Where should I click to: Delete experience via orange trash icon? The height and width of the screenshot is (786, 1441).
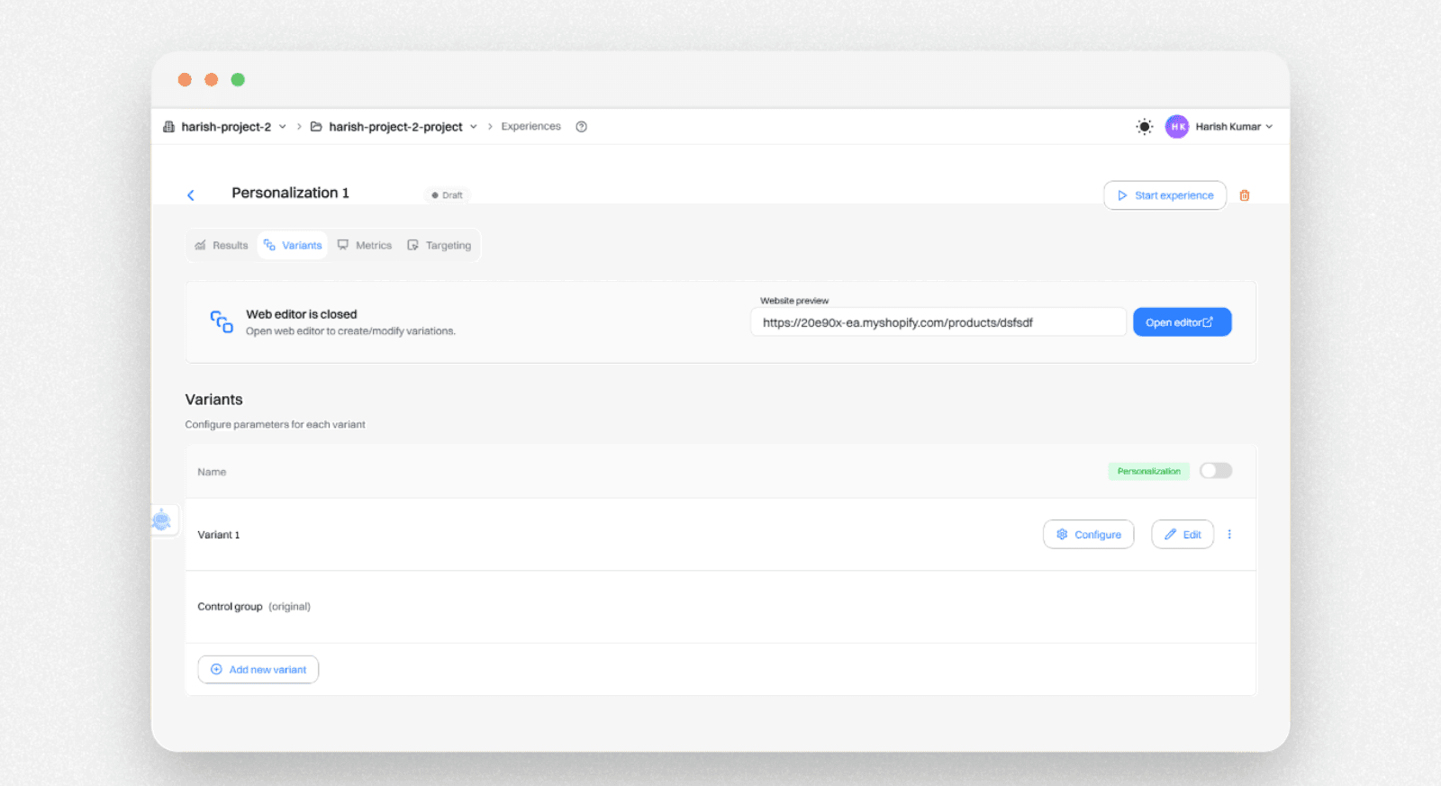pyautogui.click(x=1245, y=195)
